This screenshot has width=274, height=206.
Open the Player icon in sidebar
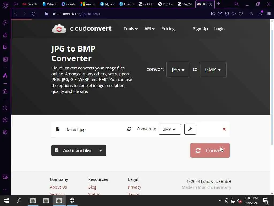pyautogui.click(x=5, y=92)
